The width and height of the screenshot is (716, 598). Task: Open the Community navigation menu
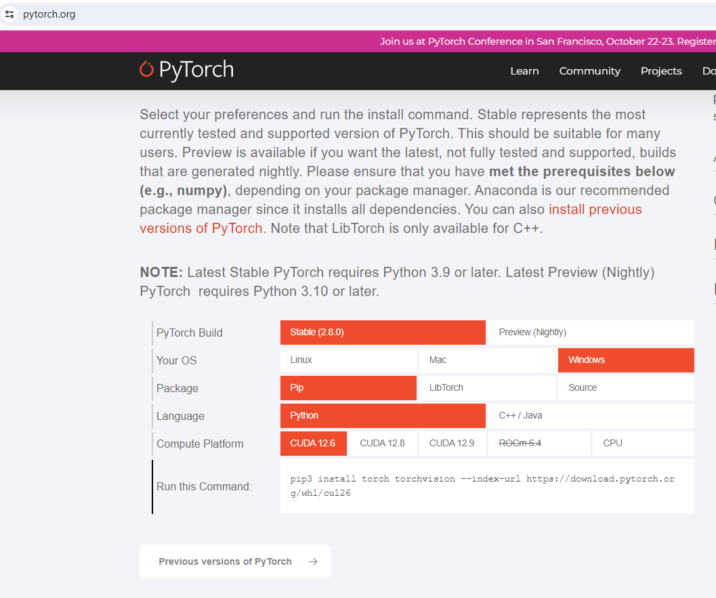point(589,71)
